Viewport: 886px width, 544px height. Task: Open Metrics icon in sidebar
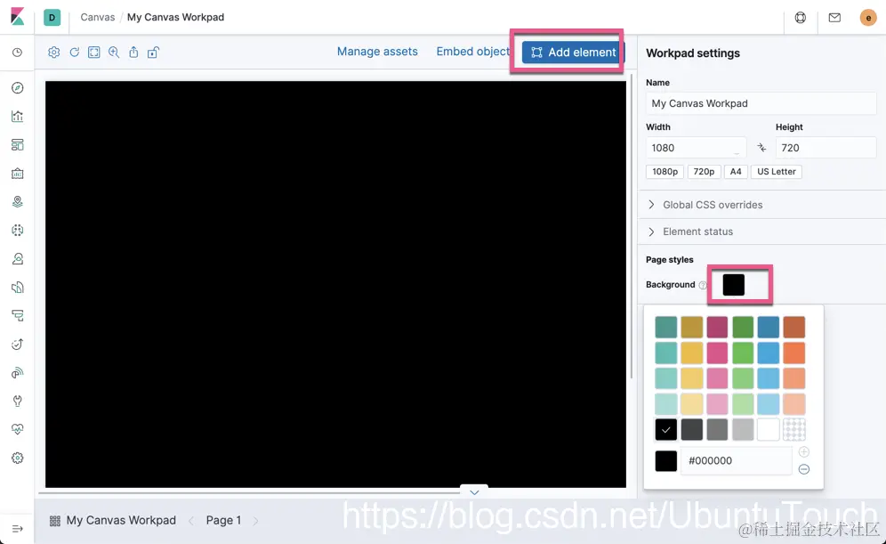point(18,258)
